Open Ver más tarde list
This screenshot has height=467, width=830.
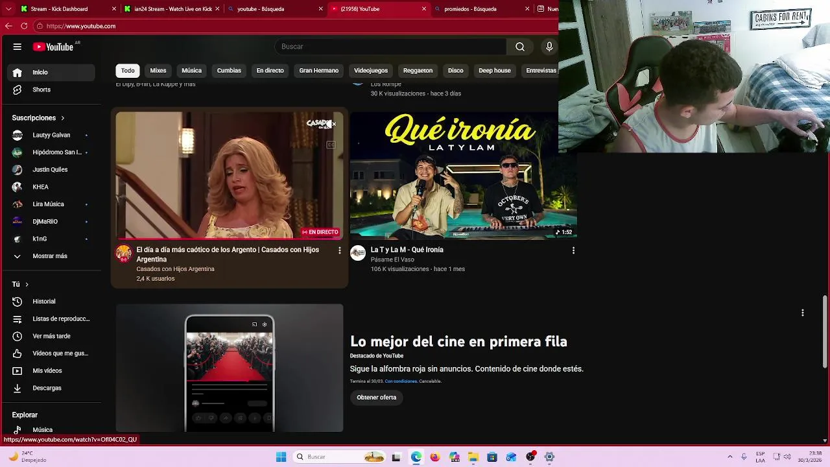click(x=51, y=336)
